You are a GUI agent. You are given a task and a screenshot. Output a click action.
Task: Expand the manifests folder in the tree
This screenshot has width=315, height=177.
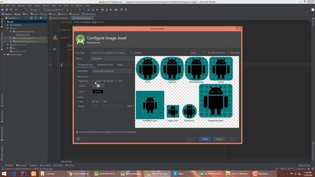[8, 25]
